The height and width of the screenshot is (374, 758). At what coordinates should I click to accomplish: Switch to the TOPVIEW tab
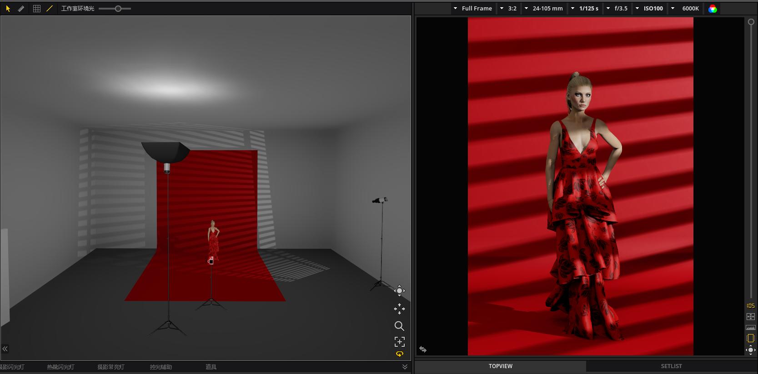500,366
